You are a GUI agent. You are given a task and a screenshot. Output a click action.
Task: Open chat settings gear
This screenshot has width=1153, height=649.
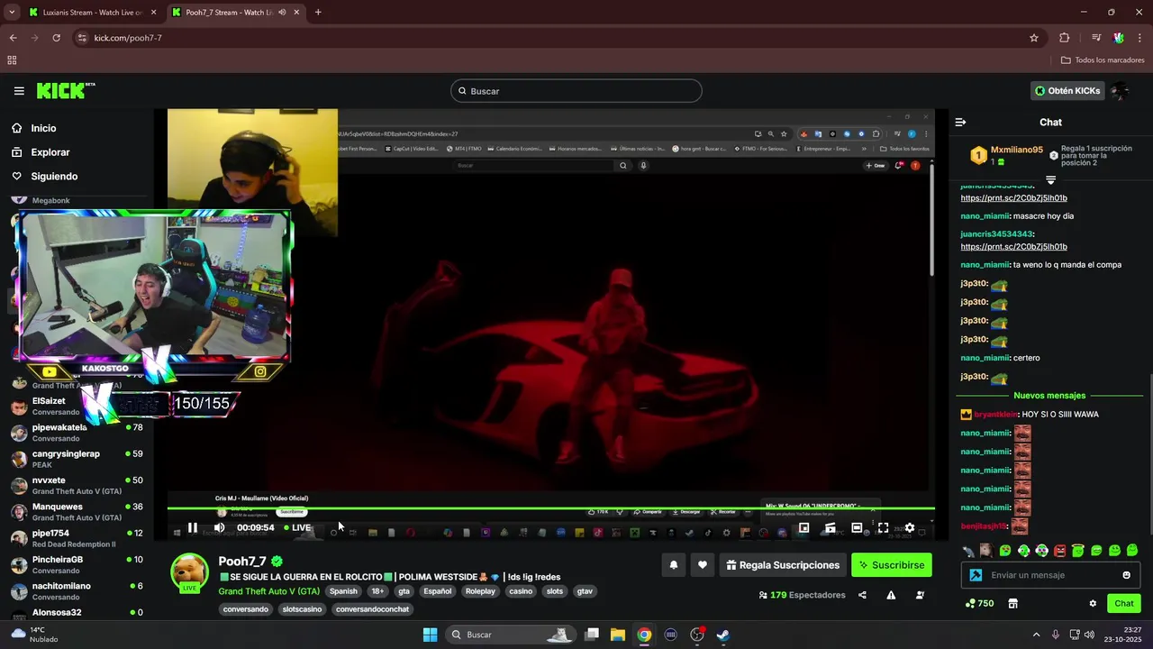click(1093, 604)
